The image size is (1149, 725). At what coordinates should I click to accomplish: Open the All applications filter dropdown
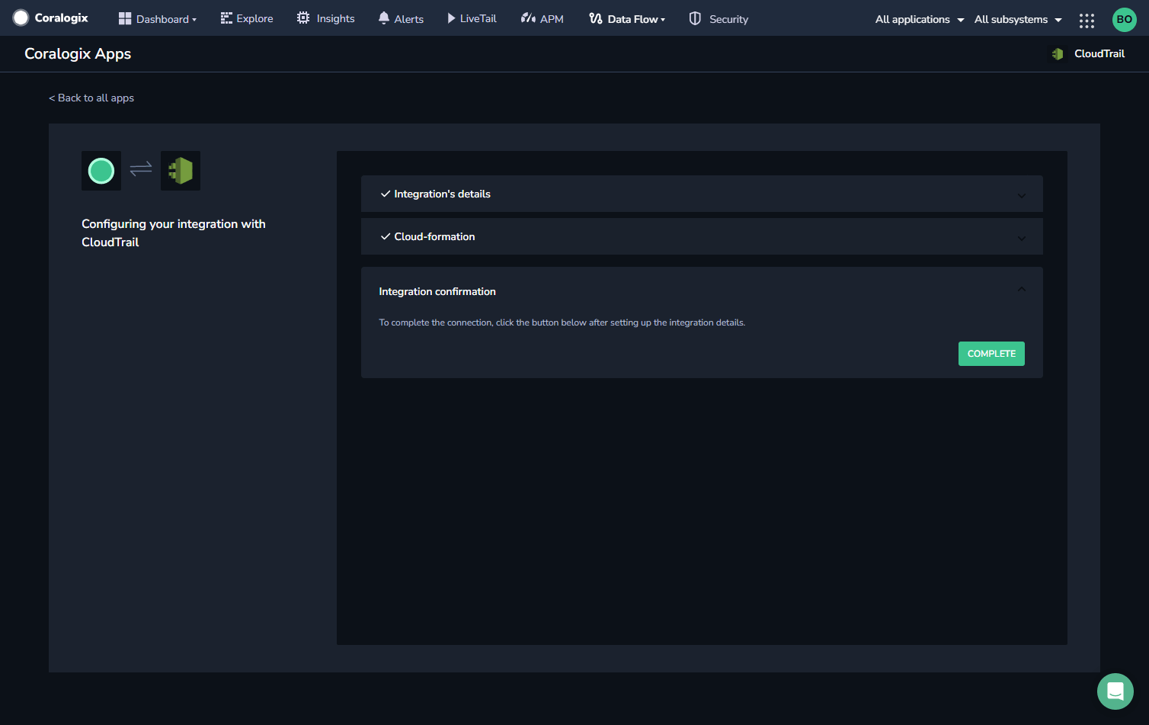point(920,19)
